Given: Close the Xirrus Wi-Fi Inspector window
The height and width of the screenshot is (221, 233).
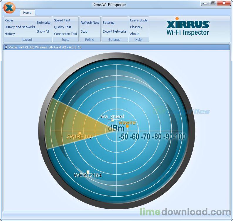Looking at the screenshot, I should click(x=224, y=3).
